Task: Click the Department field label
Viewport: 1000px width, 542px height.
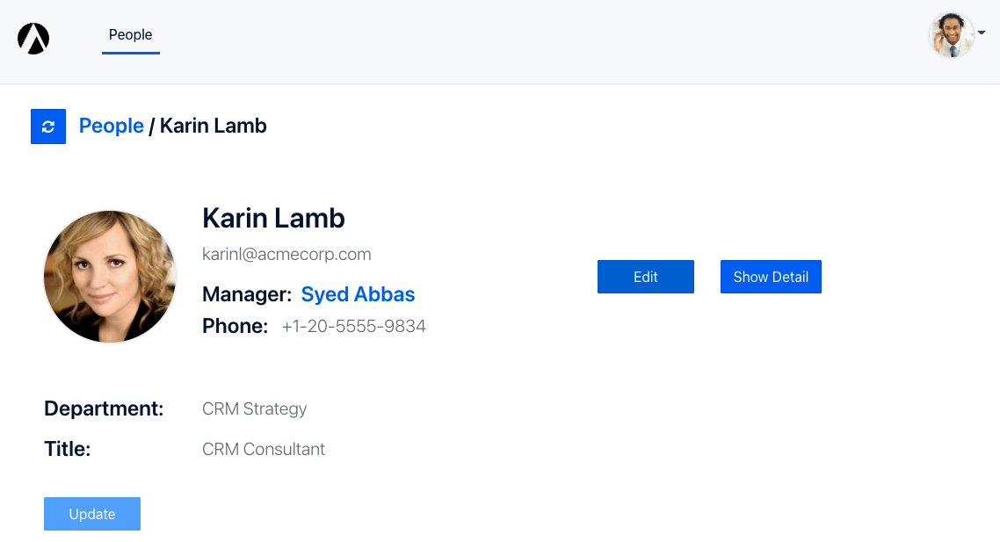Action: coord(104,408)
